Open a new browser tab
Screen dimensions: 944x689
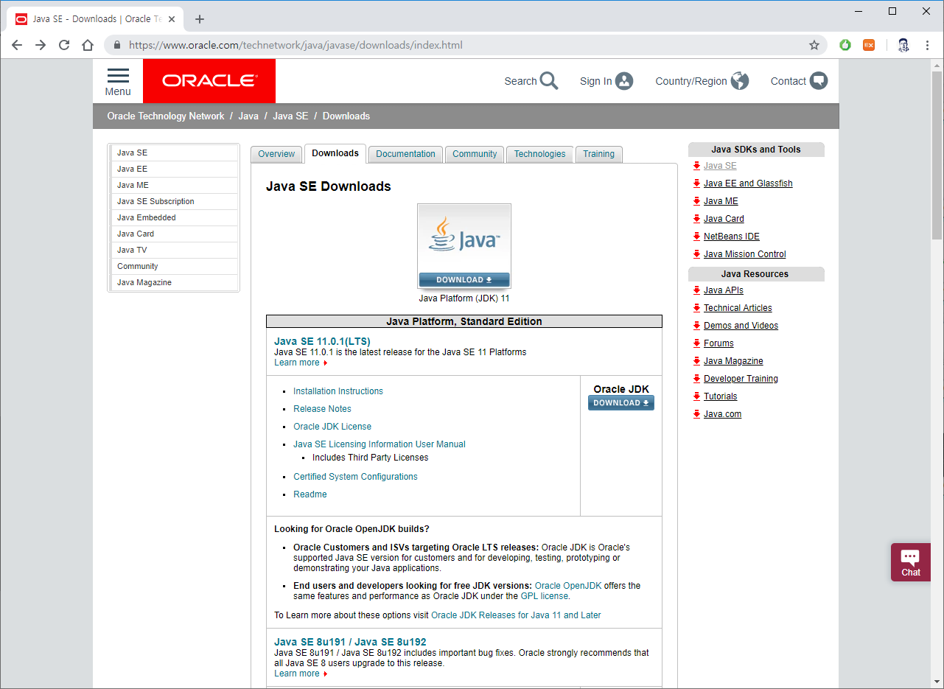point(199,19)
